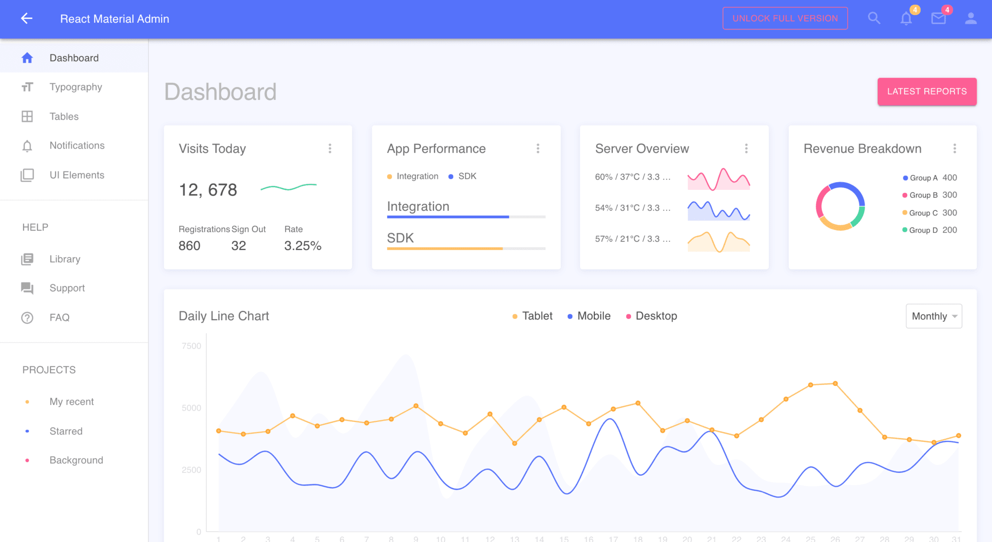This screenshot has width=992, height=542.
Task: Click Unlock Full Version button
Action: pyautogui.click(x=785, y=18)
